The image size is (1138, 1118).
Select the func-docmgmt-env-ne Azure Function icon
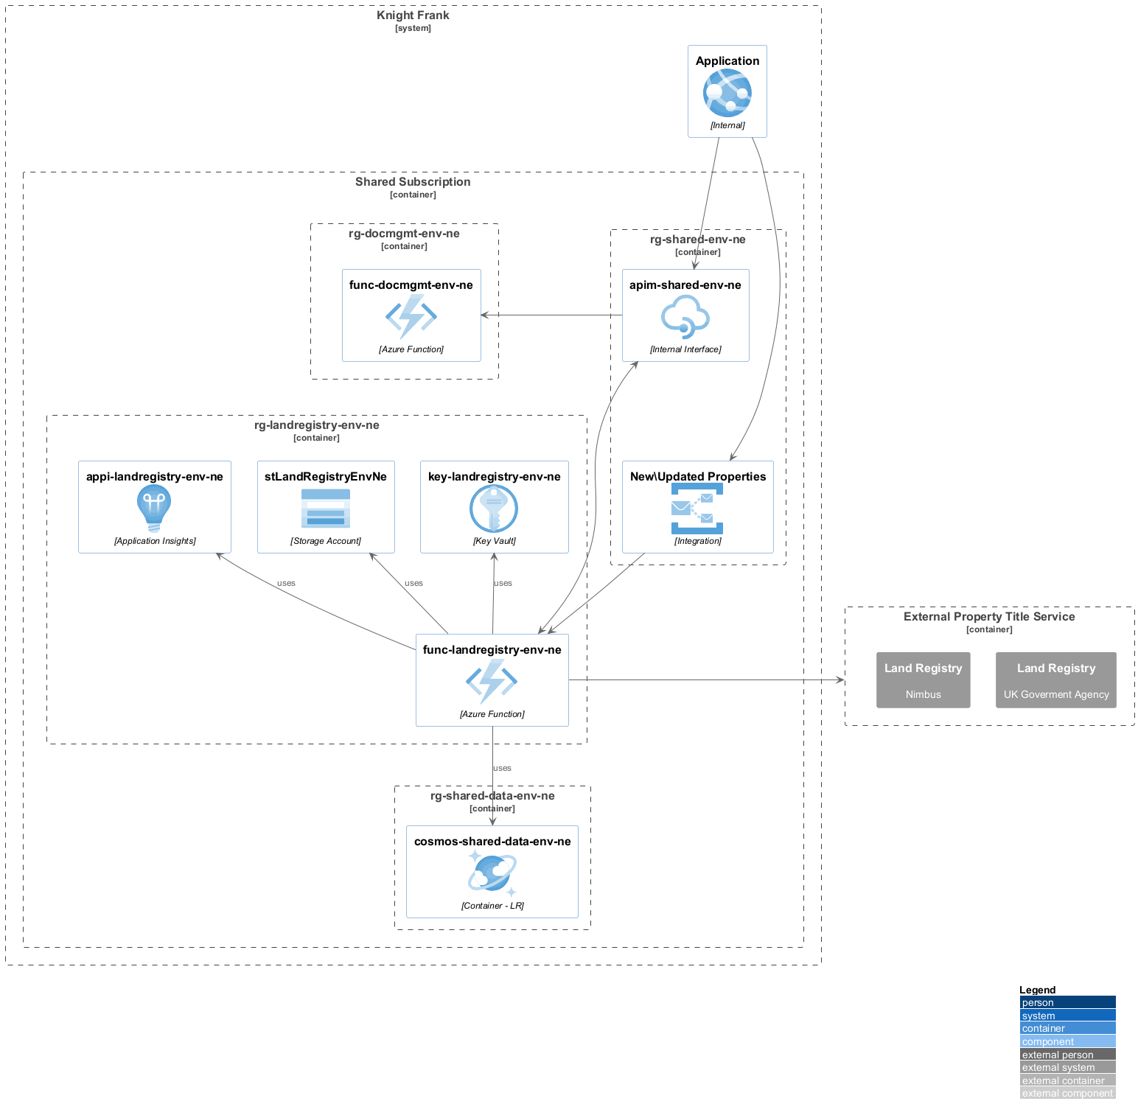pos(411,317)
